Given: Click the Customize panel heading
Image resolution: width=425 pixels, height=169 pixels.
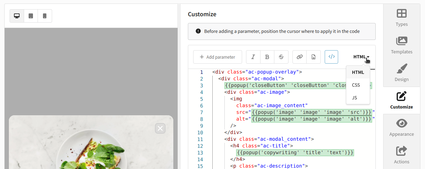Looking at the screenshot, I should (202, 14).
